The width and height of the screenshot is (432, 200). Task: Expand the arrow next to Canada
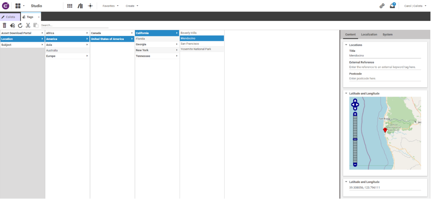pyautogui.click(x=132, y=33)
